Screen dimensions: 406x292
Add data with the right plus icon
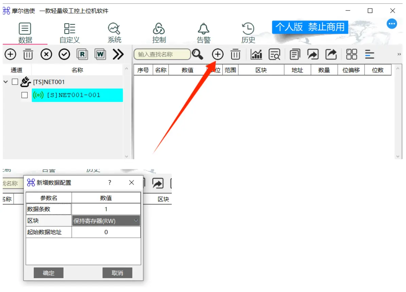tap(218, 54)
